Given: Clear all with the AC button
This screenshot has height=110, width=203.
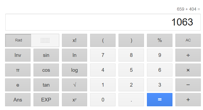Looking at the screenshot, I should click(188, 40).
